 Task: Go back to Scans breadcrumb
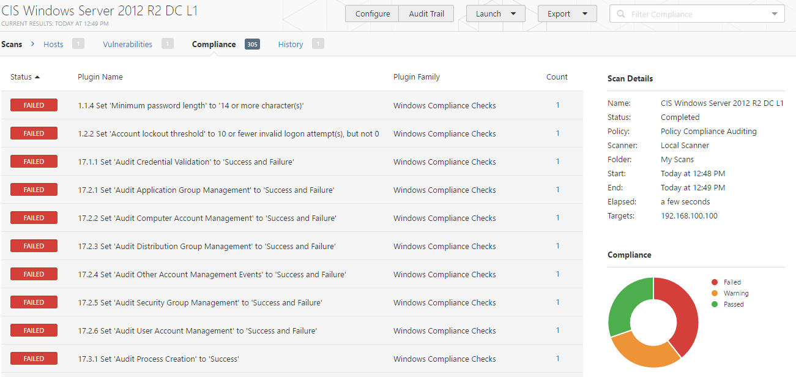12,44
